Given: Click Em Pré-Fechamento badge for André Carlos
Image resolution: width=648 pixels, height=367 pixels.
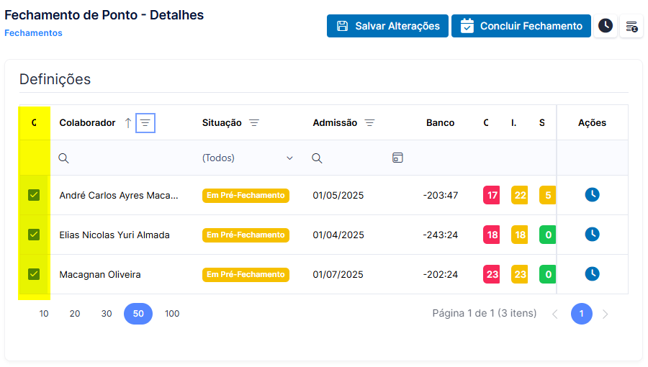Looking at the screenshot, I should [x=246, y=195].
